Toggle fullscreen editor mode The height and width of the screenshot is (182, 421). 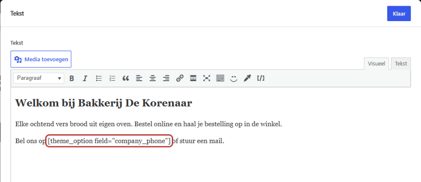207,78
